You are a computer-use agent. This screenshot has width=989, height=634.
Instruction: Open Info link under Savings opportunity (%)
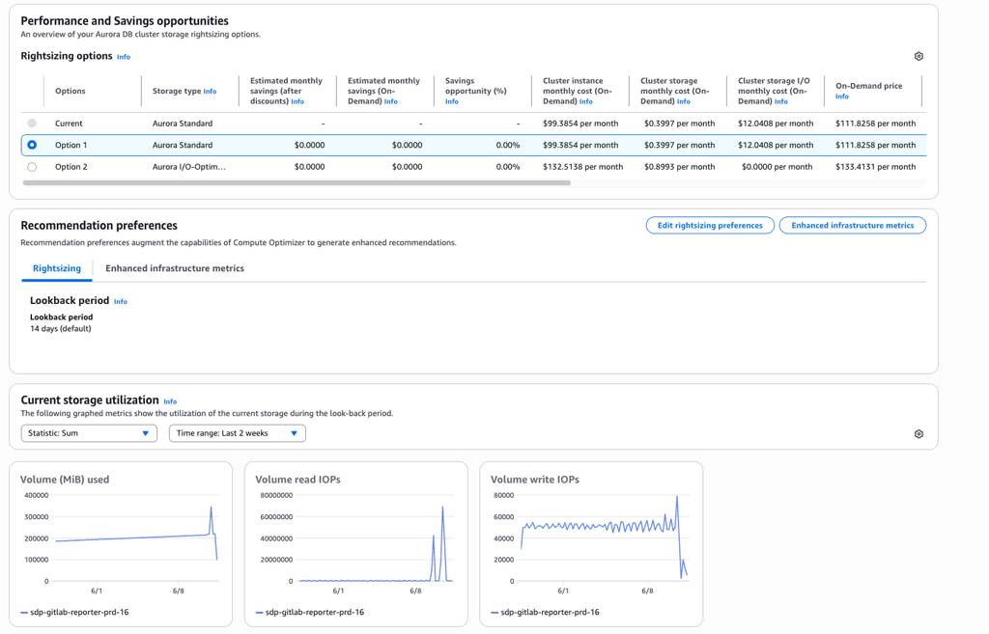tap(452, 101)
